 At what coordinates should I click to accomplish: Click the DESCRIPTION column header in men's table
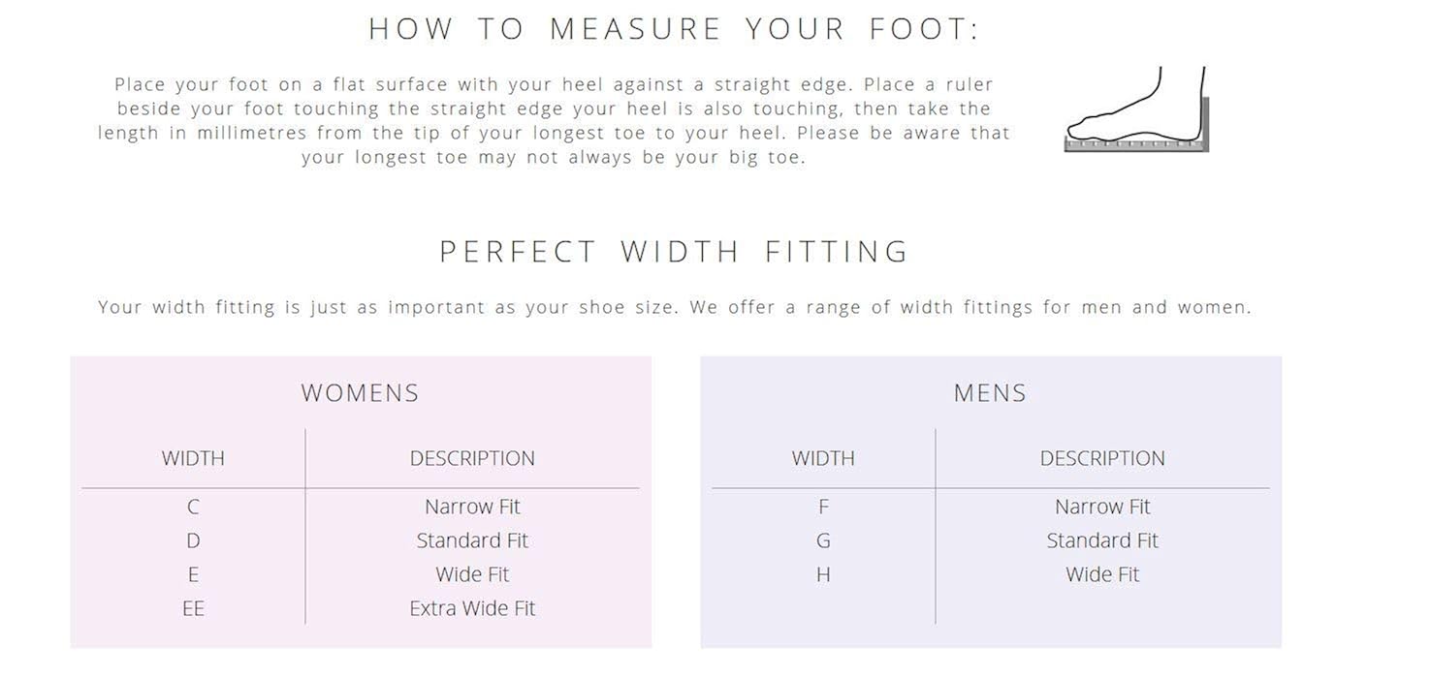[1102, 458]
